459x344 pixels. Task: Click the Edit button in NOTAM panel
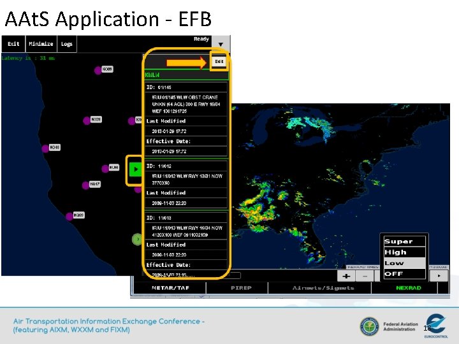point(219,61)
